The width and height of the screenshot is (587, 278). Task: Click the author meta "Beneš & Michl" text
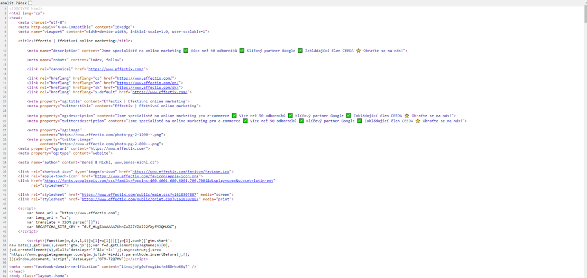(x=88, y=162)
